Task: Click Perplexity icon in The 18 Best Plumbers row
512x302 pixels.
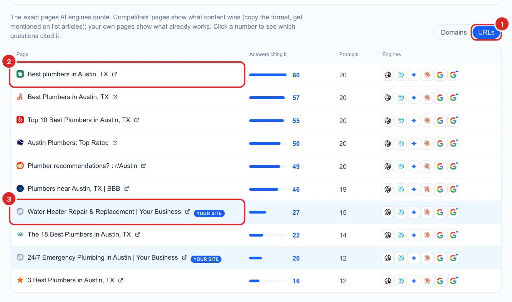Action: [401, 235]
